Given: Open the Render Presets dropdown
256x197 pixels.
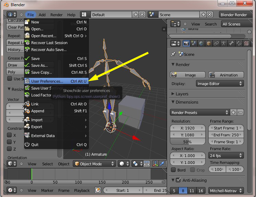Looking at the screenshot, I should tap(200, 112).
